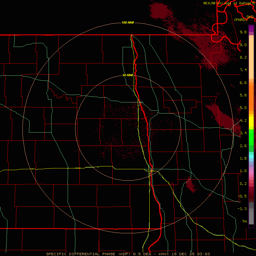Viewport: 256px width, 256px height.
Task: Click the -0.5 value on the scale
Action: 242,196
